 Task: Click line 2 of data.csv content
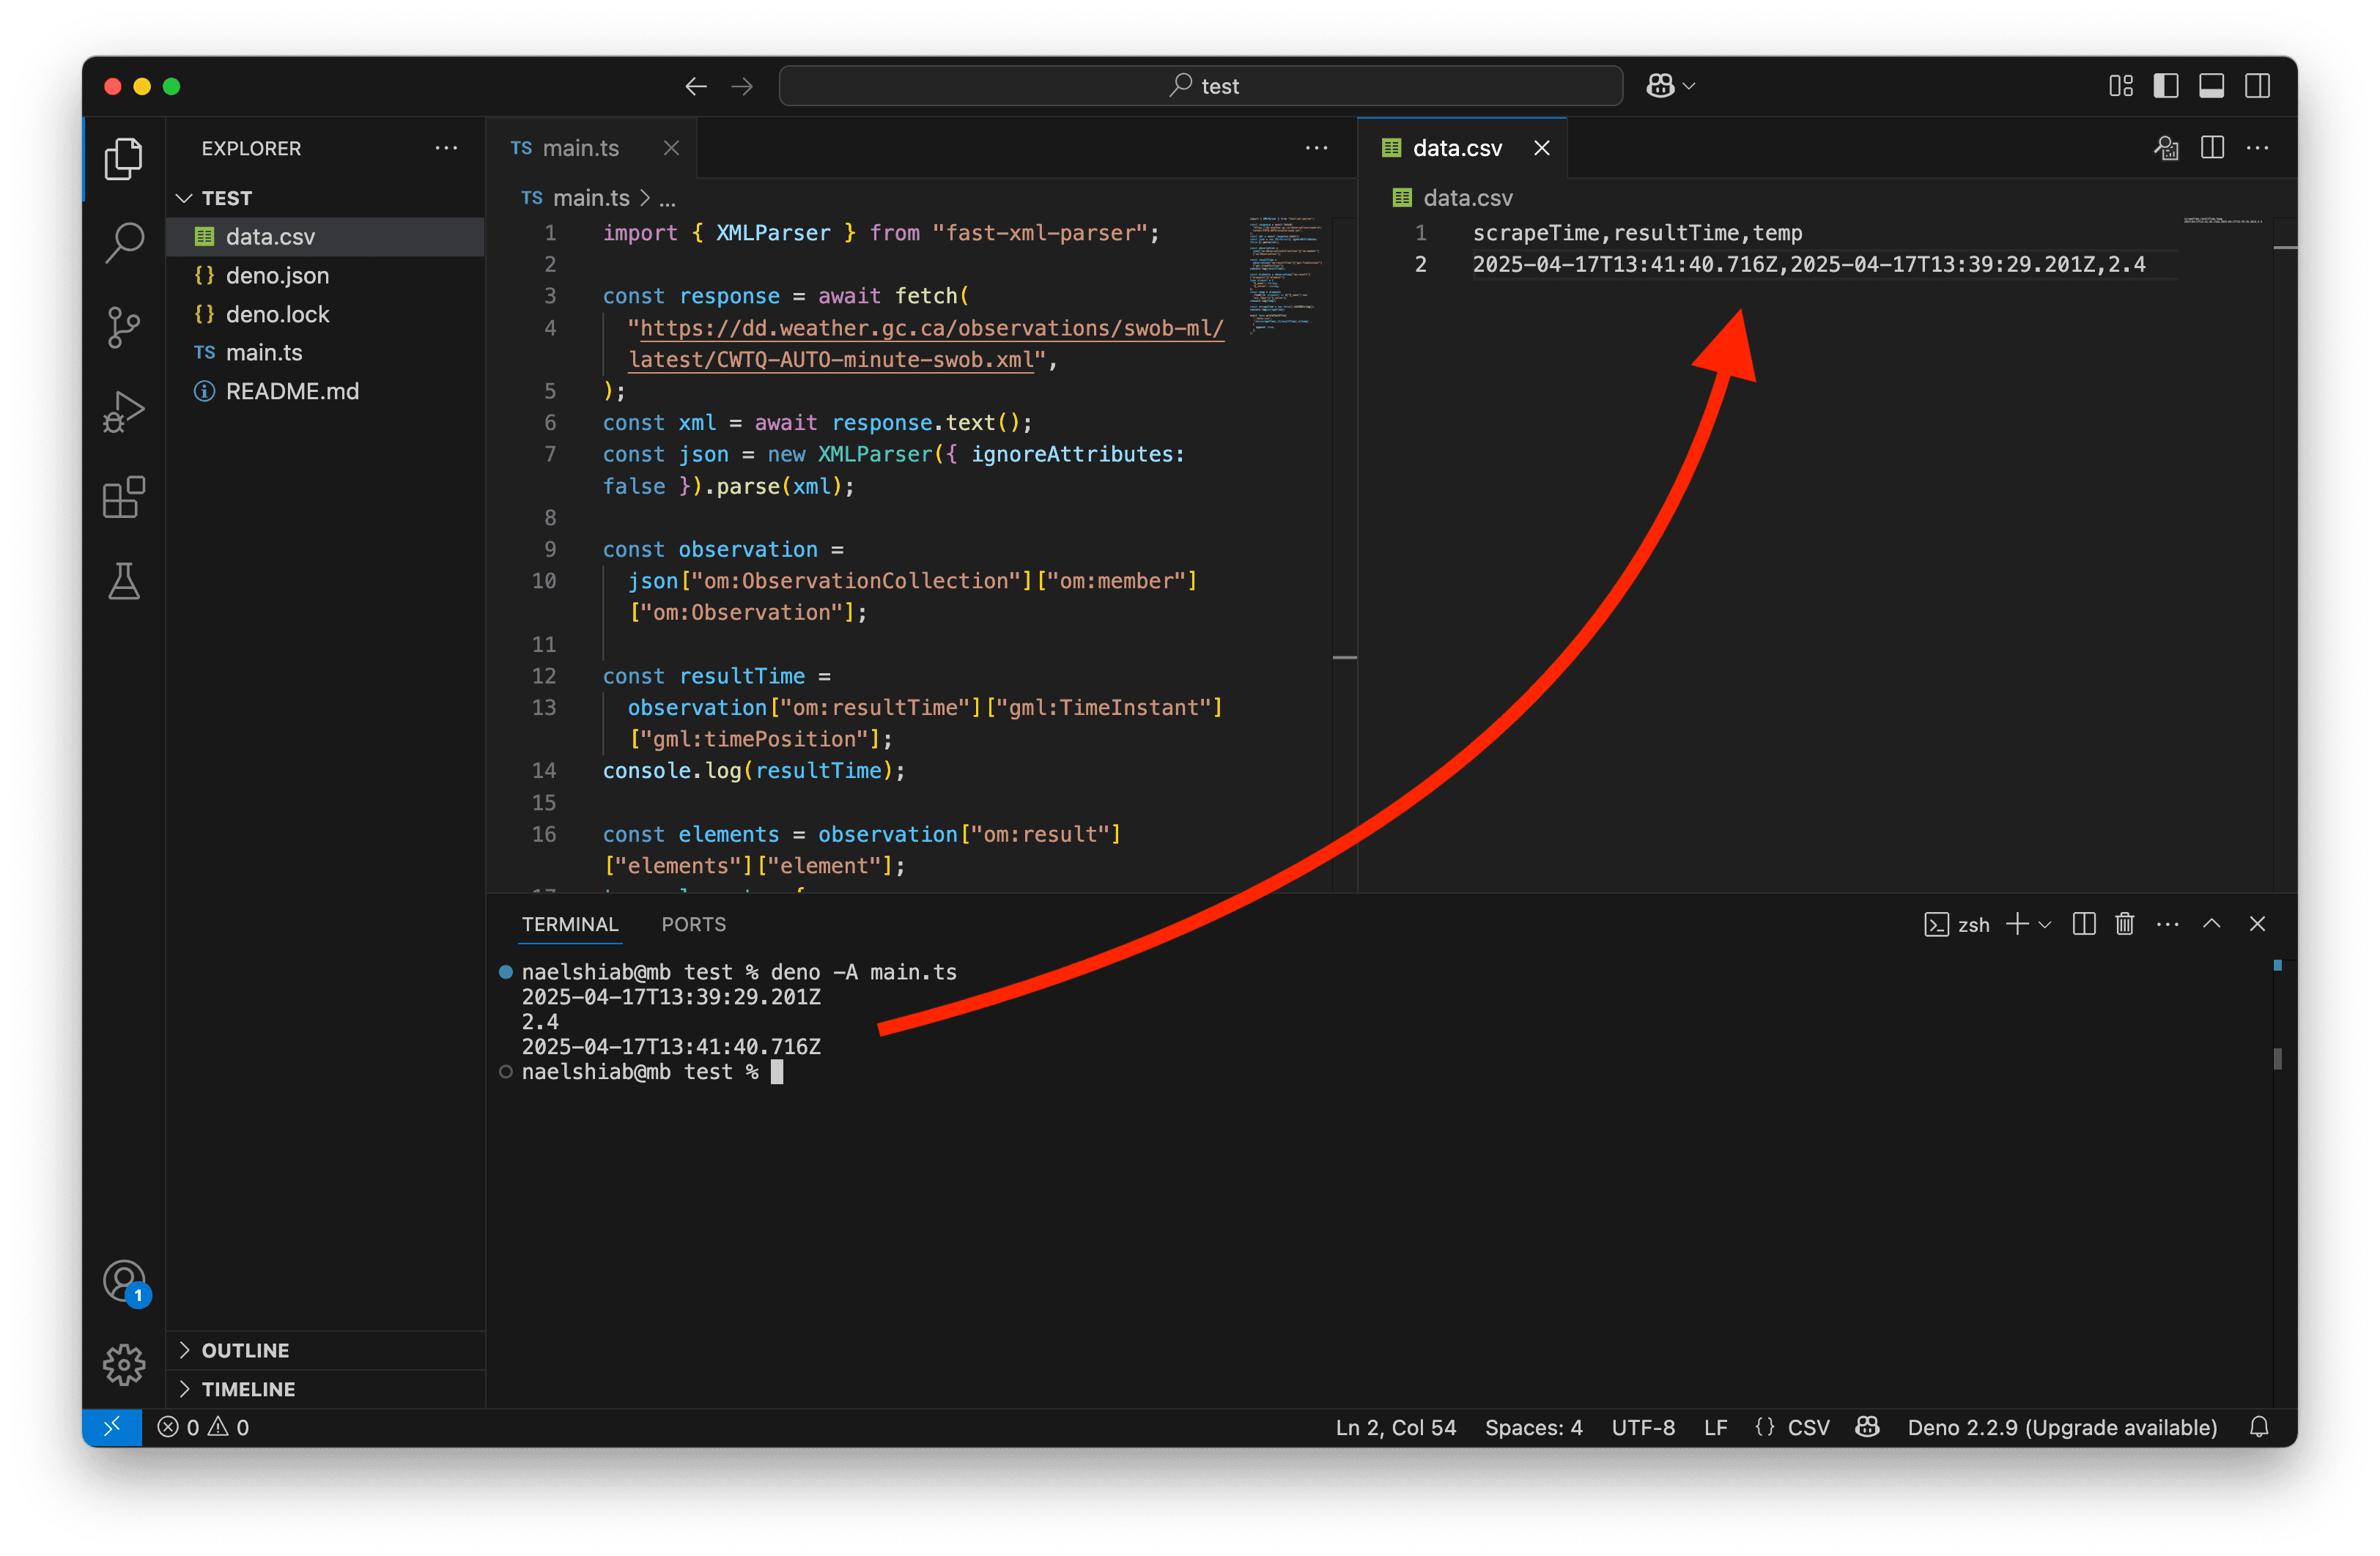pyautogui.click(x=1808, y=264)
